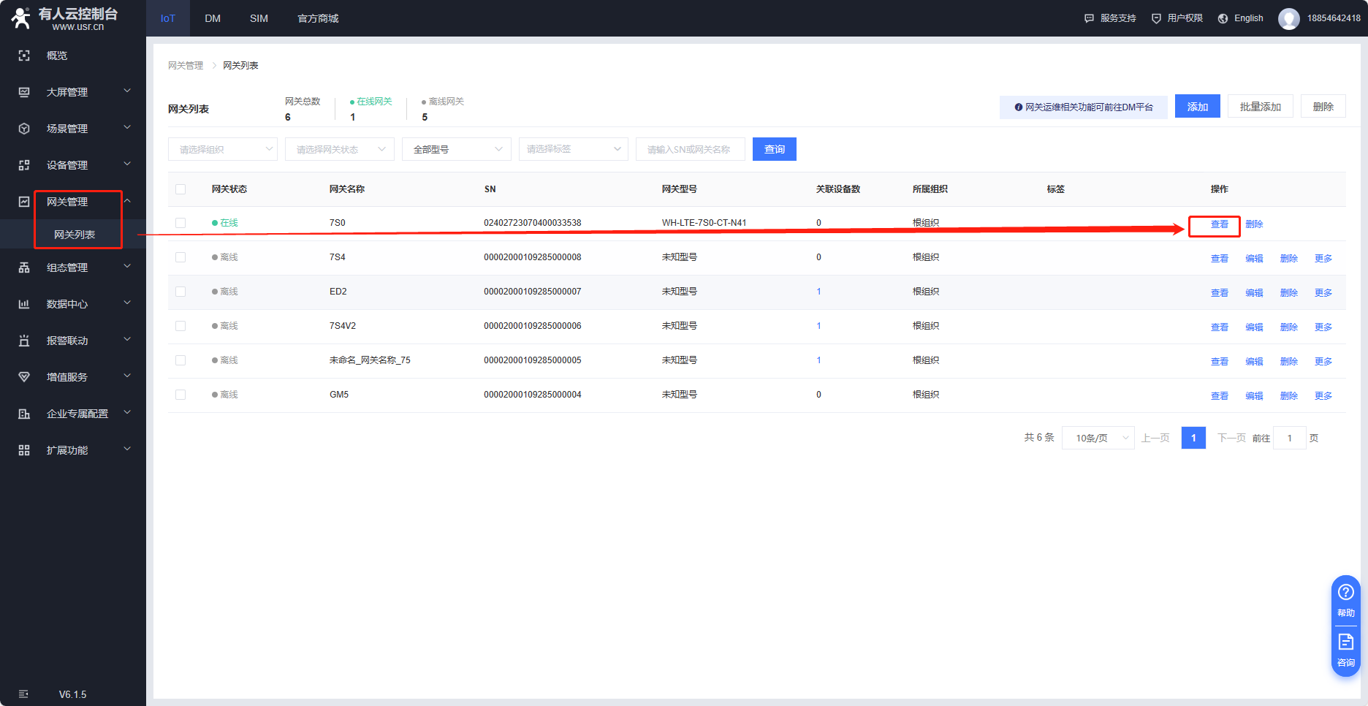Open the 官方商城 top menu
This screenshot has height=706, width=1368.
pyautogui.click(x=318, y=18)
